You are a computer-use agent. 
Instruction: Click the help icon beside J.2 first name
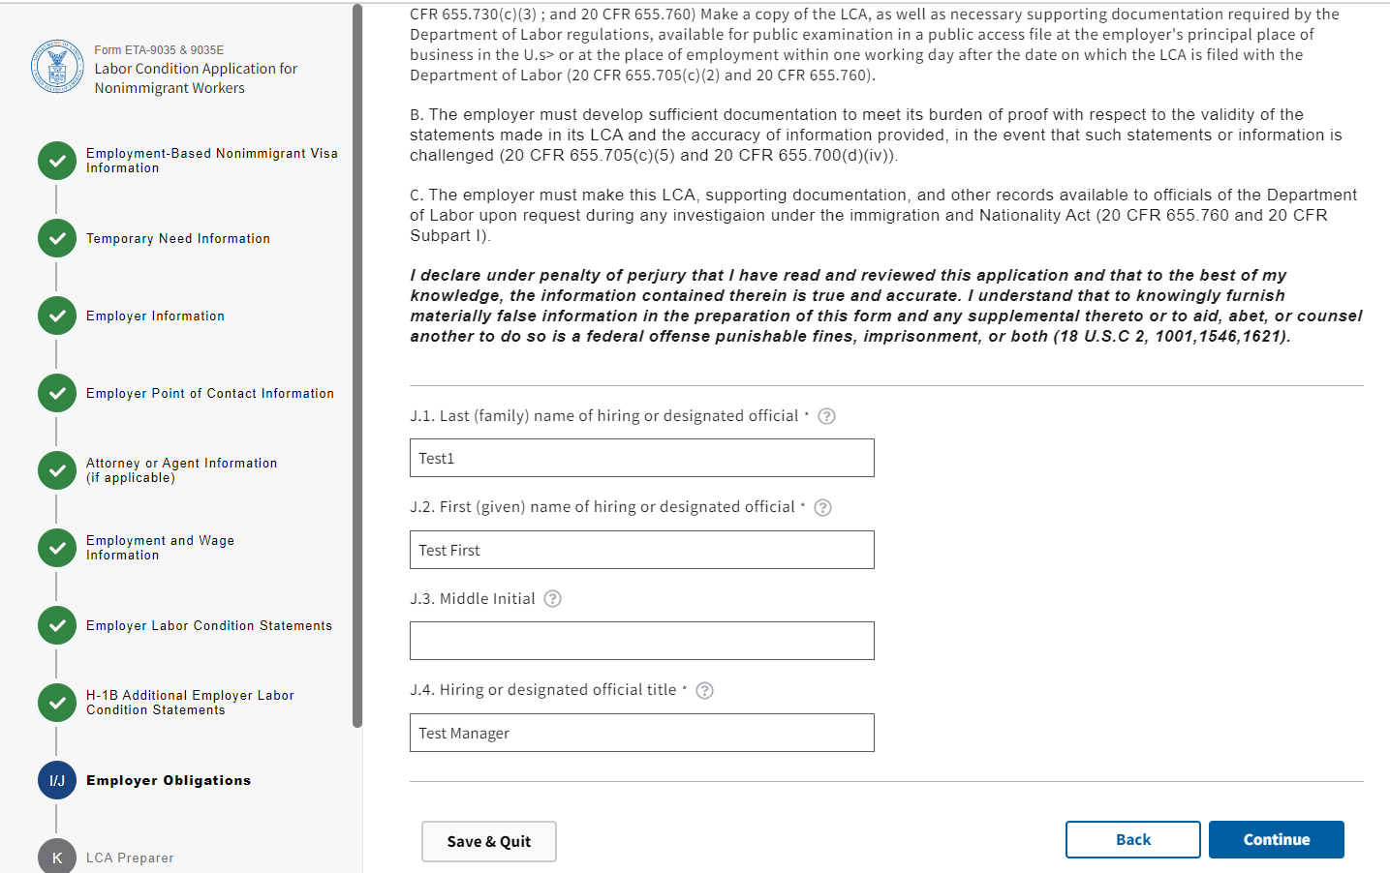822,508
